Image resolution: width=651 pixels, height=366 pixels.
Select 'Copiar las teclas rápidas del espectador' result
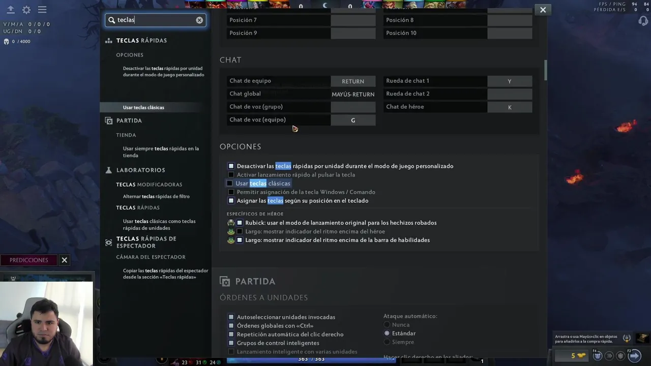coord(166,273)
